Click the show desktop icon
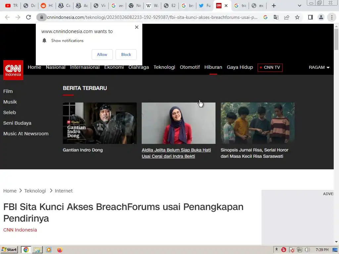The width and height of the screenshot is (339, 254). [x=335, y=250]
